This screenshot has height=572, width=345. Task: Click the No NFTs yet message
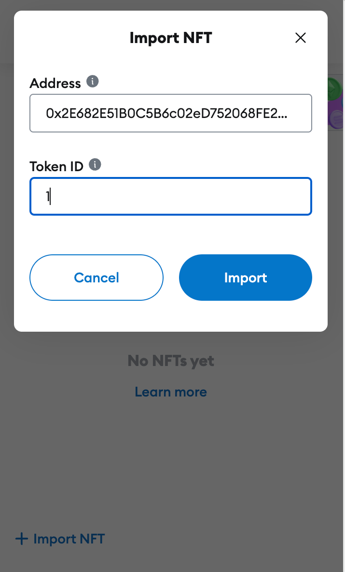point(171,361)
